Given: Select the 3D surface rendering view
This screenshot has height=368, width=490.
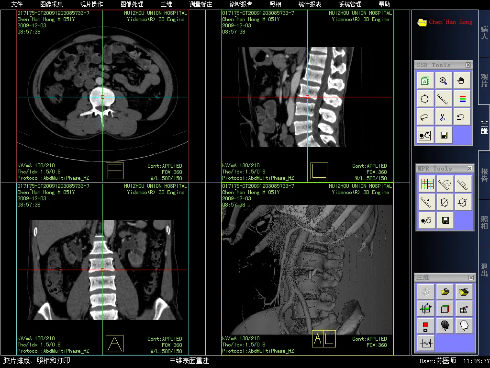Looking at the screenshot, I should point(307,269).
